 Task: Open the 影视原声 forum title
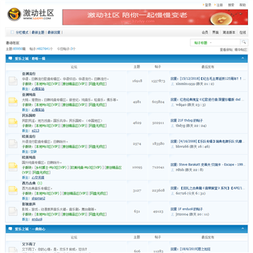(x=29, y=205)
